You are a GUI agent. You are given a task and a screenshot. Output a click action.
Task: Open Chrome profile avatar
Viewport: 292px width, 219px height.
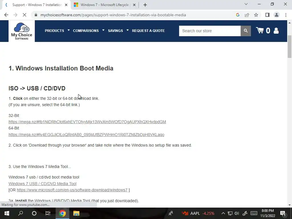pos(277,15)
